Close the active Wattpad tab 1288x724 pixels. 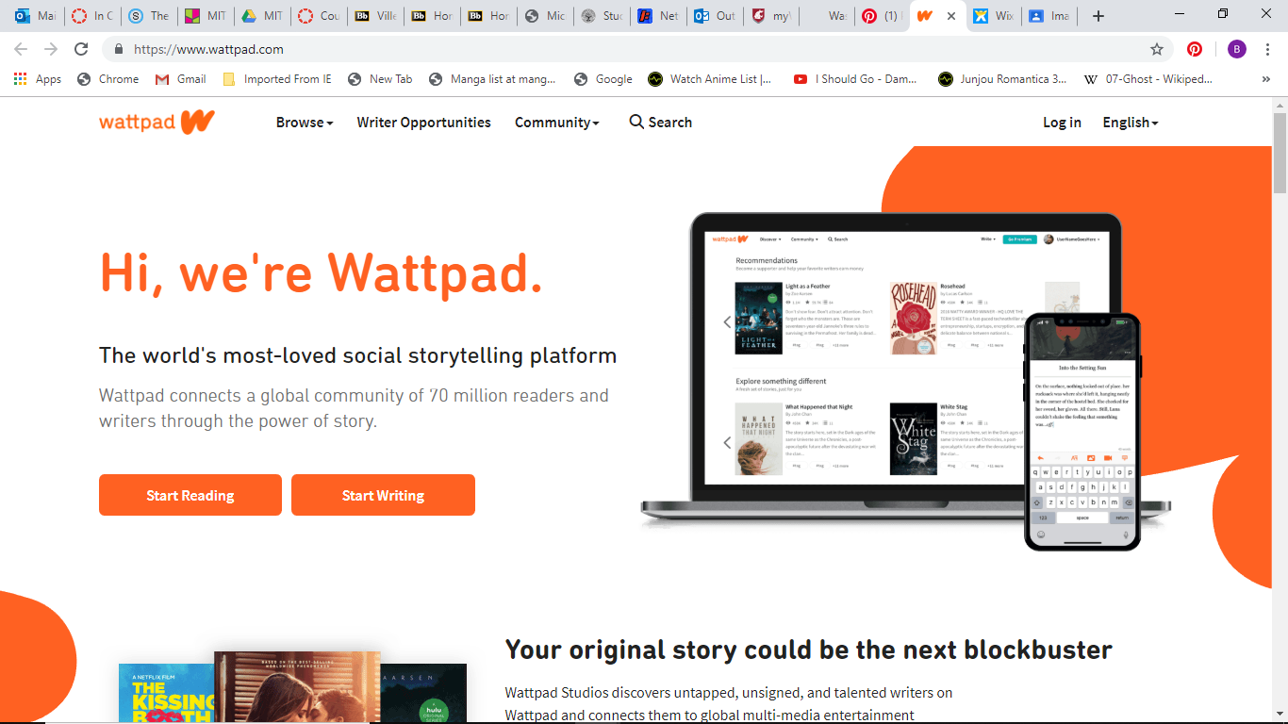pos(950,16)
